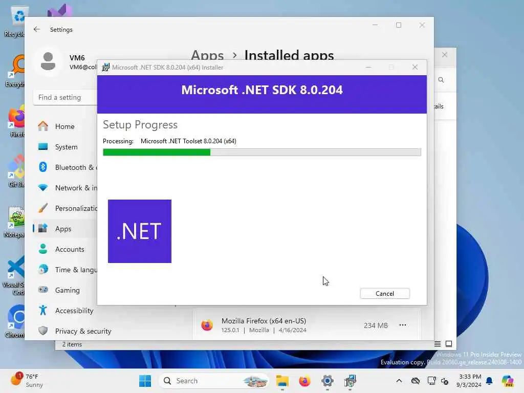This screenshot has width=524, height=393.
Task: Switch to details view in background window
Action: tap(438, 344)
